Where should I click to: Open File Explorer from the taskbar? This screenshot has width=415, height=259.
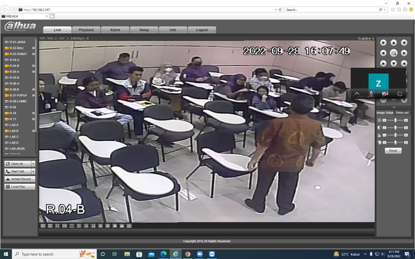(x=127, y=254)
